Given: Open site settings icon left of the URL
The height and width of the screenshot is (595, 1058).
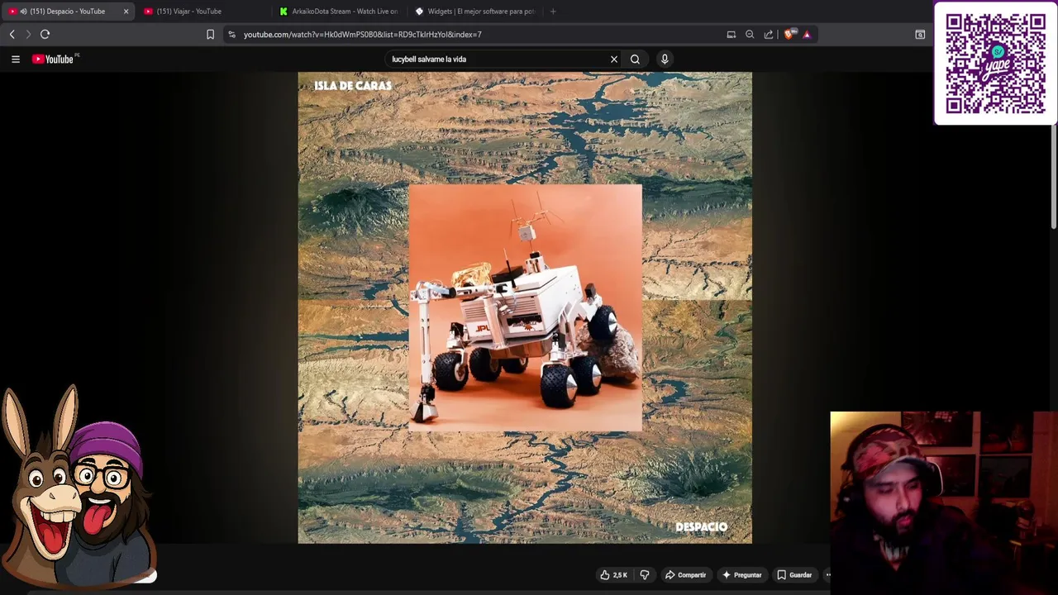Looking at the screenshot, I should click(x=232, y=34).
